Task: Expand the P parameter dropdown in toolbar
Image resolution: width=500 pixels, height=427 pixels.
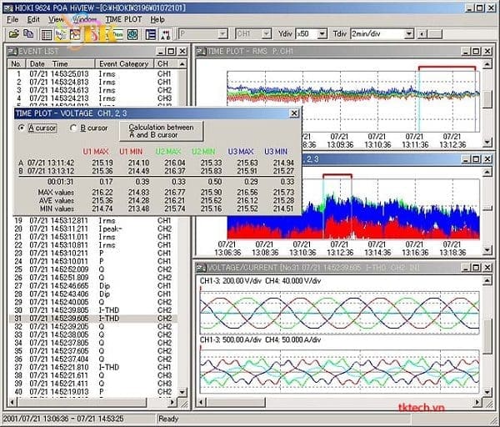Action: (x=221, y=34)
